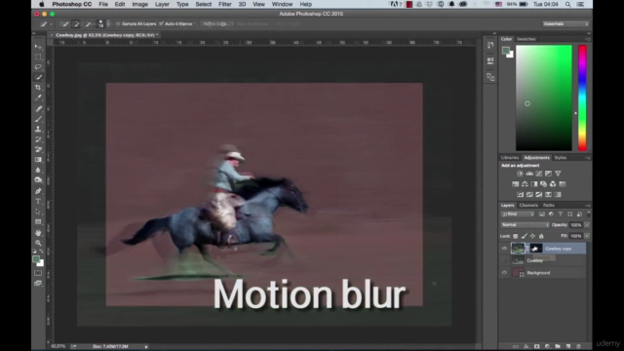This screenshot has width=624, height=351.
Task: Click the Refine Edge button
Action: pyautogui.click(x=216, y=23)
